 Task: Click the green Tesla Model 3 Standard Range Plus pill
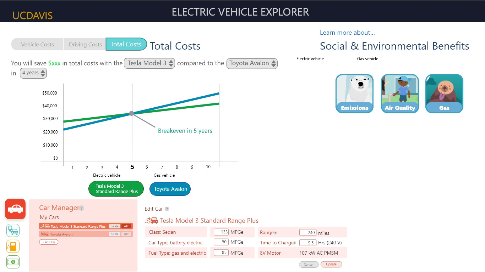click(116, 189)
